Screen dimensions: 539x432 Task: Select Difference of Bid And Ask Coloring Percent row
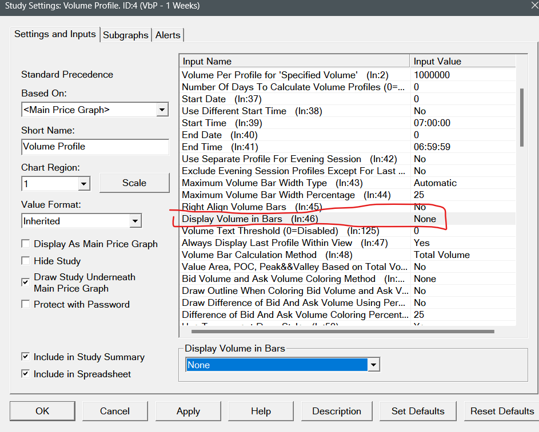pyautogui.click(x=348, y=315)
